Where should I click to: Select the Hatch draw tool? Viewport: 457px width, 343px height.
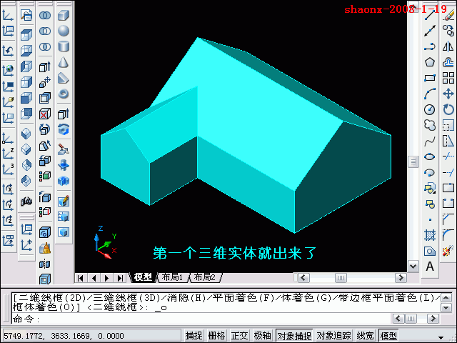click(x=430, y=234)
